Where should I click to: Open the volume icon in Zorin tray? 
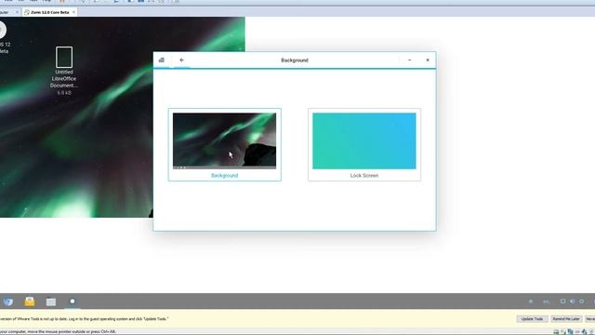click(573, 301)
